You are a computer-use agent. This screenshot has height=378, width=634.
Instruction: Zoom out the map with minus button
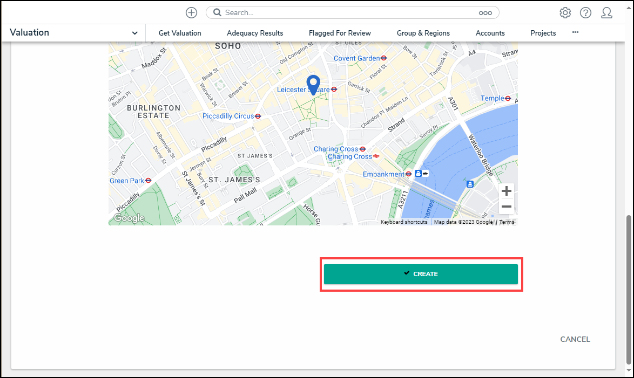click(506, 207)
